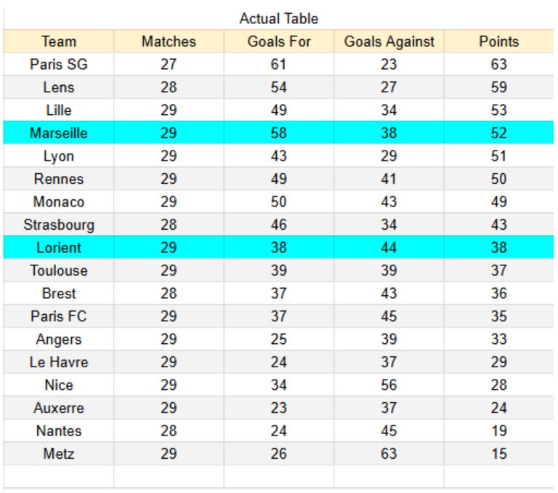Click Lorient's Goals Against value 44
The width and height of the screenshot is (558, 493).
[389, 248]
